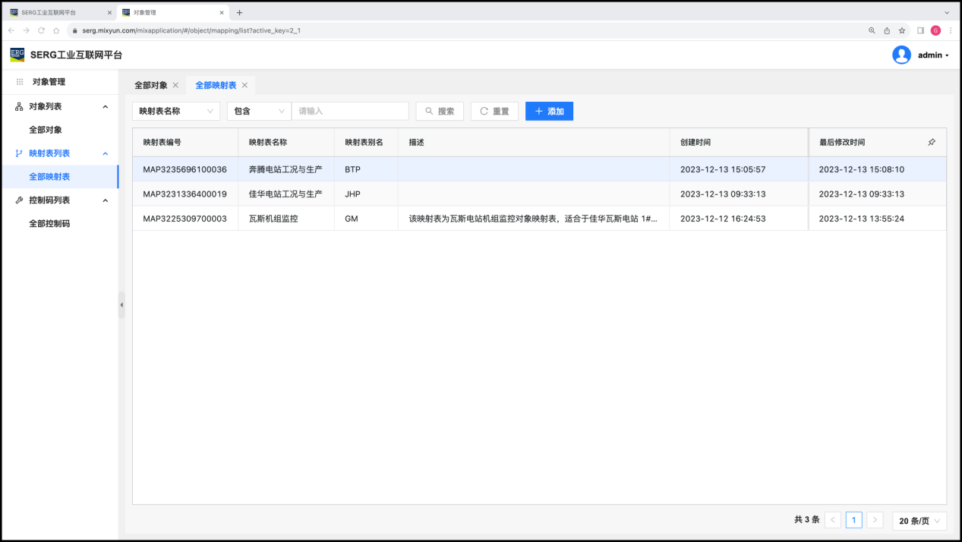Click the SERG platform logo

[x=17, y=55]
